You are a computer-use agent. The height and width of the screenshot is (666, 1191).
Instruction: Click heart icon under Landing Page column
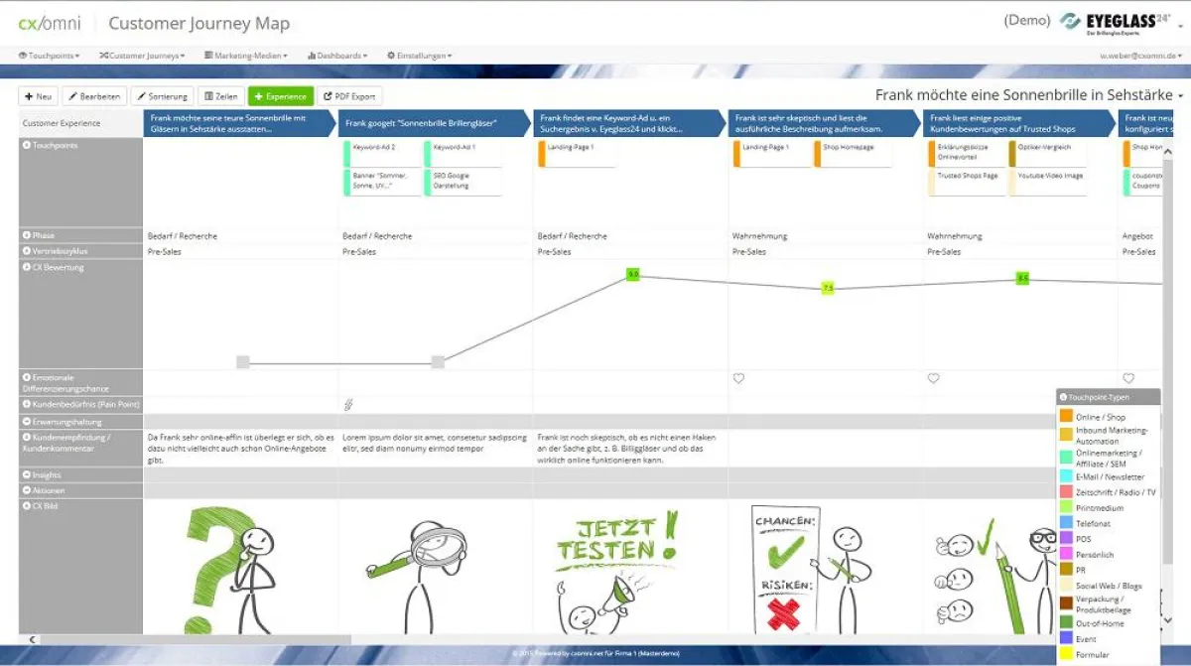pyautogui.click(x=738, y=378)
